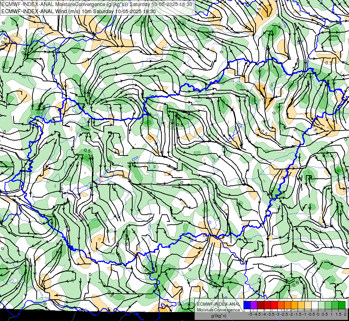Click the MoistureConvergence label in the legend

219,310
